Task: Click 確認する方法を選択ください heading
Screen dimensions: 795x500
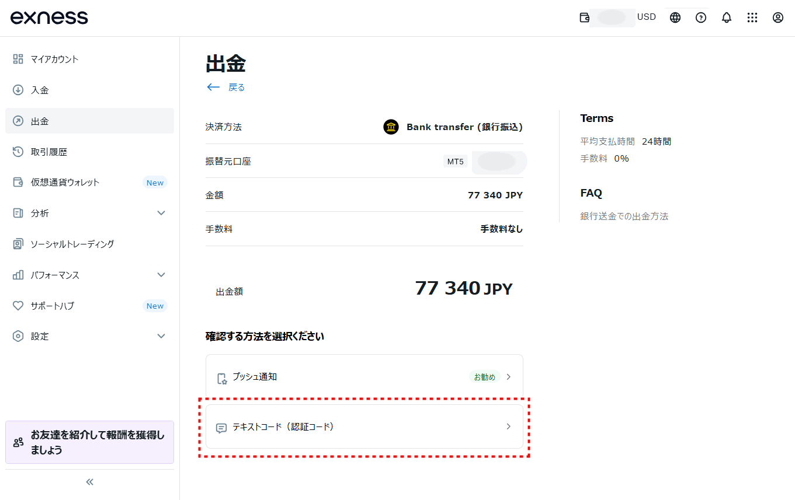Action: [265, 336]
